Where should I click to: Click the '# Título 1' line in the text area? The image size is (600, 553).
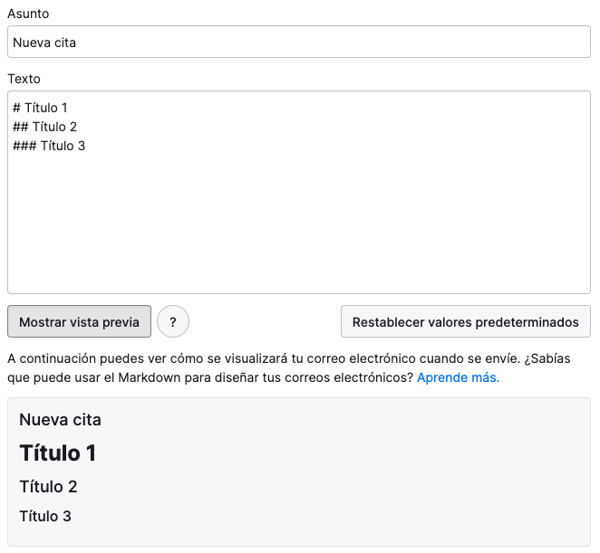(40, 108)
